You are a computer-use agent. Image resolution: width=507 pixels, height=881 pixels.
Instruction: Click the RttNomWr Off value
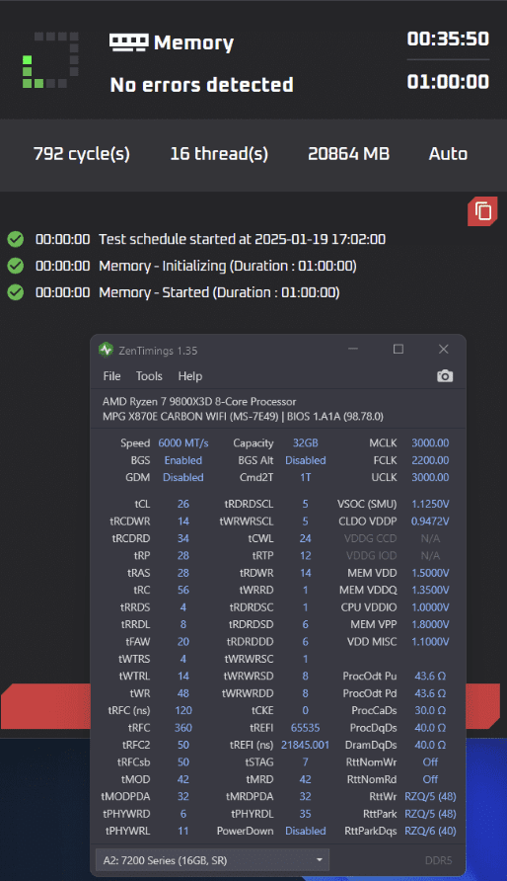pos(430,762)
